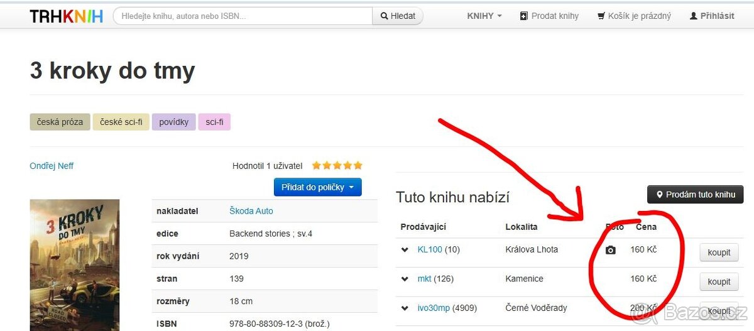The width and height of the screenshot is (754, 331).
Task: Select the česká próza tag
Action: point(60,122)
